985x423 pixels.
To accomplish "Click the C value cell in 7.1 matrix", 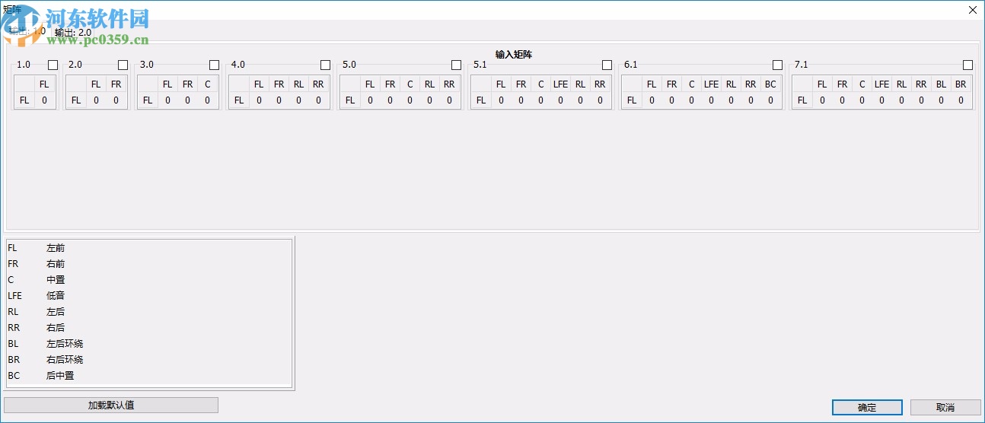I will coord(862,100).
